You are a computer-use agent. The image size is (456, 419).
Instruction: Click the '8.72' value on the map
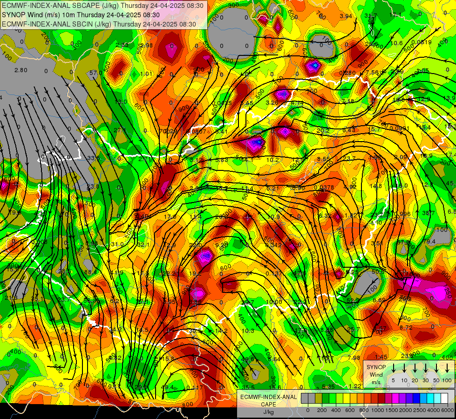(406, 328)
